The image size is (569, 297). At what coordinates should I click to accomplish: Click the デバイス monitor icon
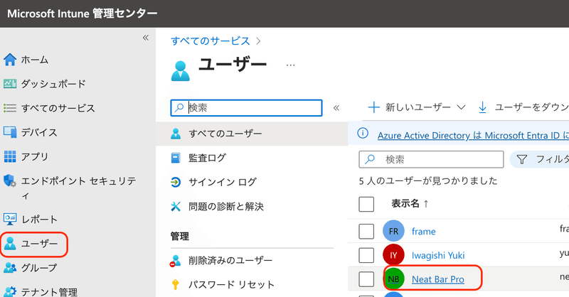(x=10, y=132)
